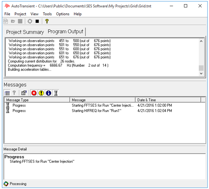The height and width of the screenshot is (189, 209).
Task: Click the New Project toolbar icon
Action: (6, 21)
